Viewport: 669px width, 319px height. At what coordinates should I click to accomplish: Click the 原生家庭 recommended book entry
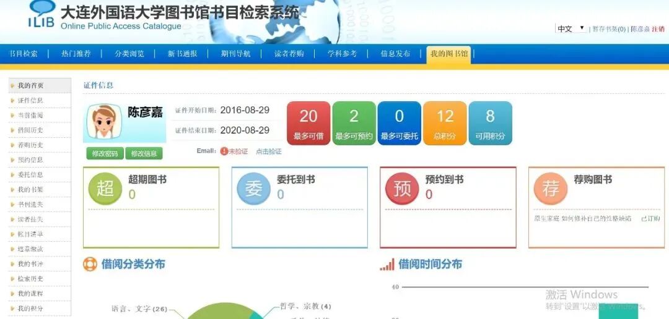pyautogui.click(x=583, y=218)
